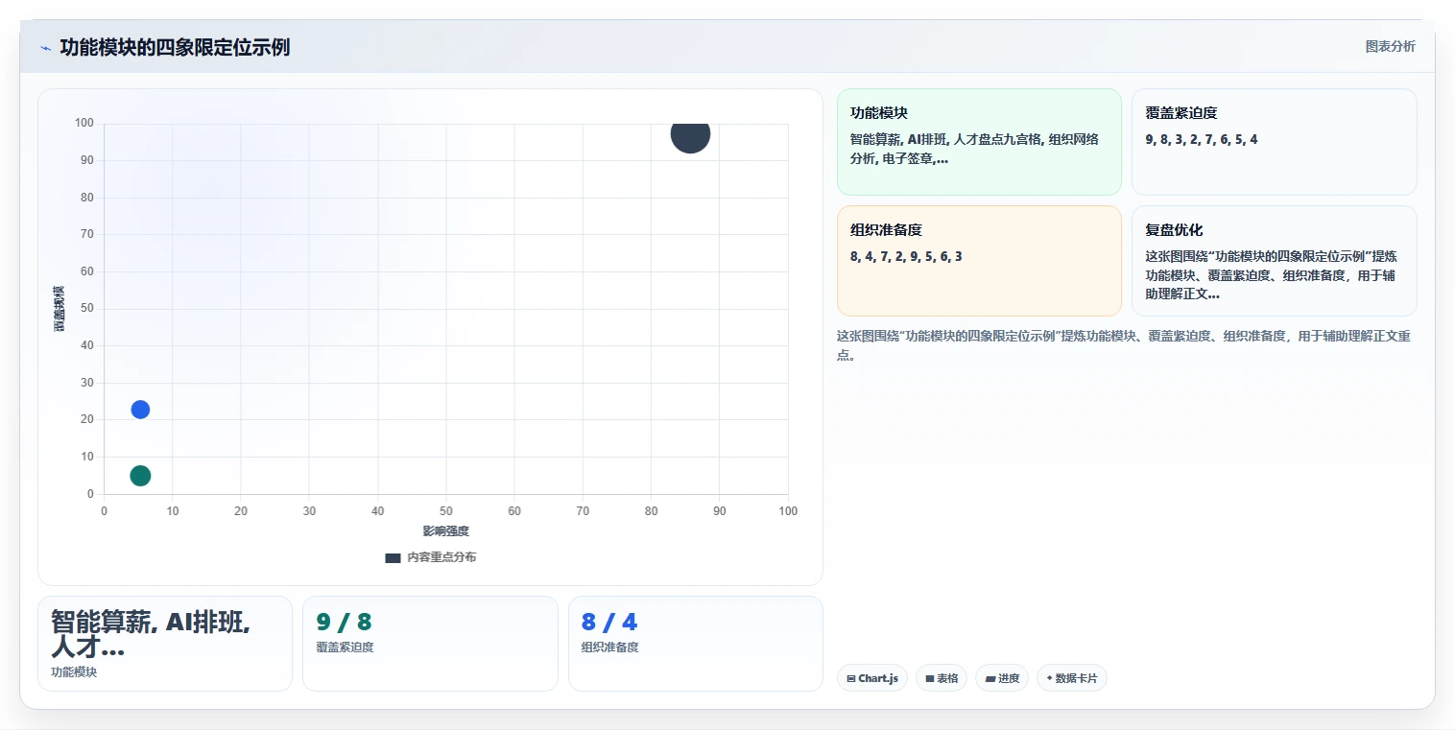Click the 组织准备度 label under 8 / 4

pyautogui.click(x=609, y=648)
